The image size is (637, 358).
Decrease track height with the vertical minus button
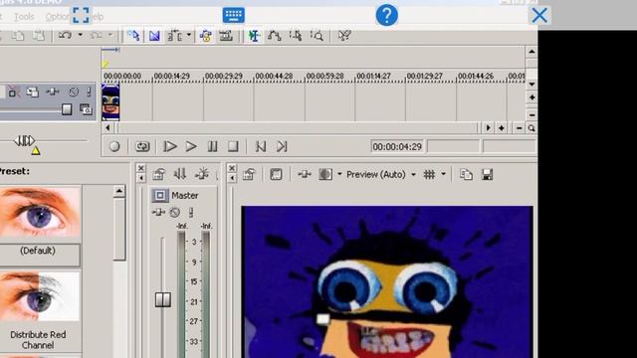[x=531, y=115]
